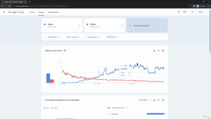Open Chrome three-dot menu
The height and width of the screenshot is (119, 211).
(x=209, y=6)
